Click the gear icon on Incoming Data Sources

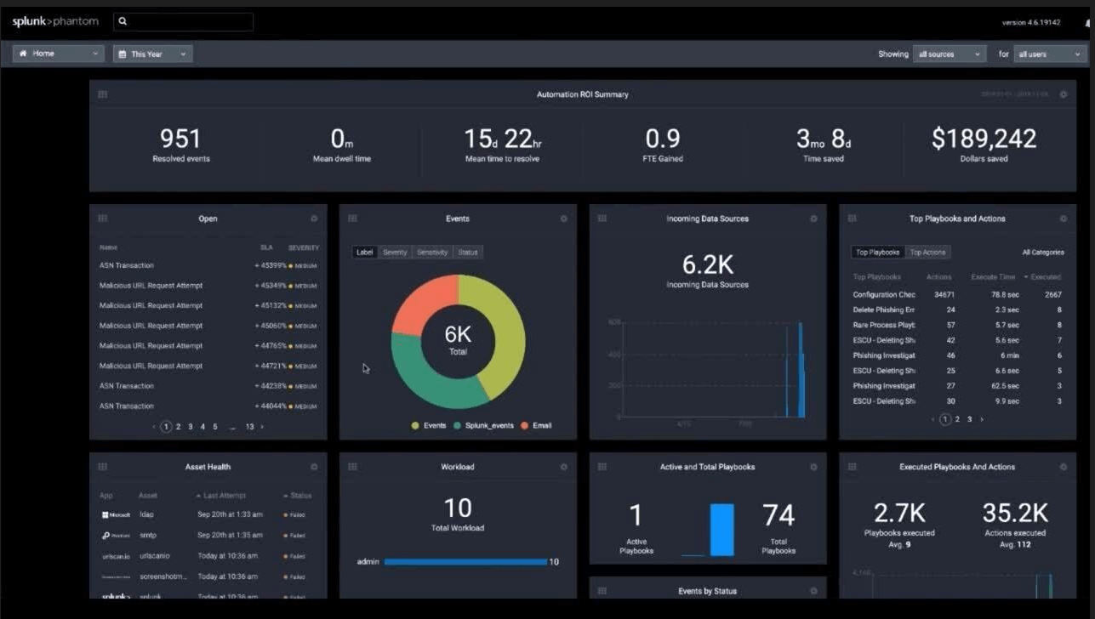813,219
